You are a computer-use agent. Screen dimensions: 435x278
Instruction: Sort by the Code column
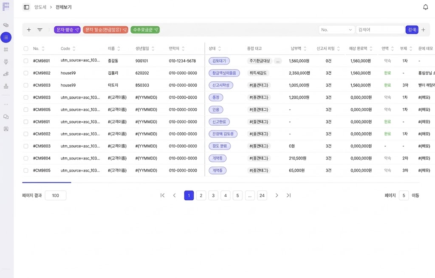point(74,49)
